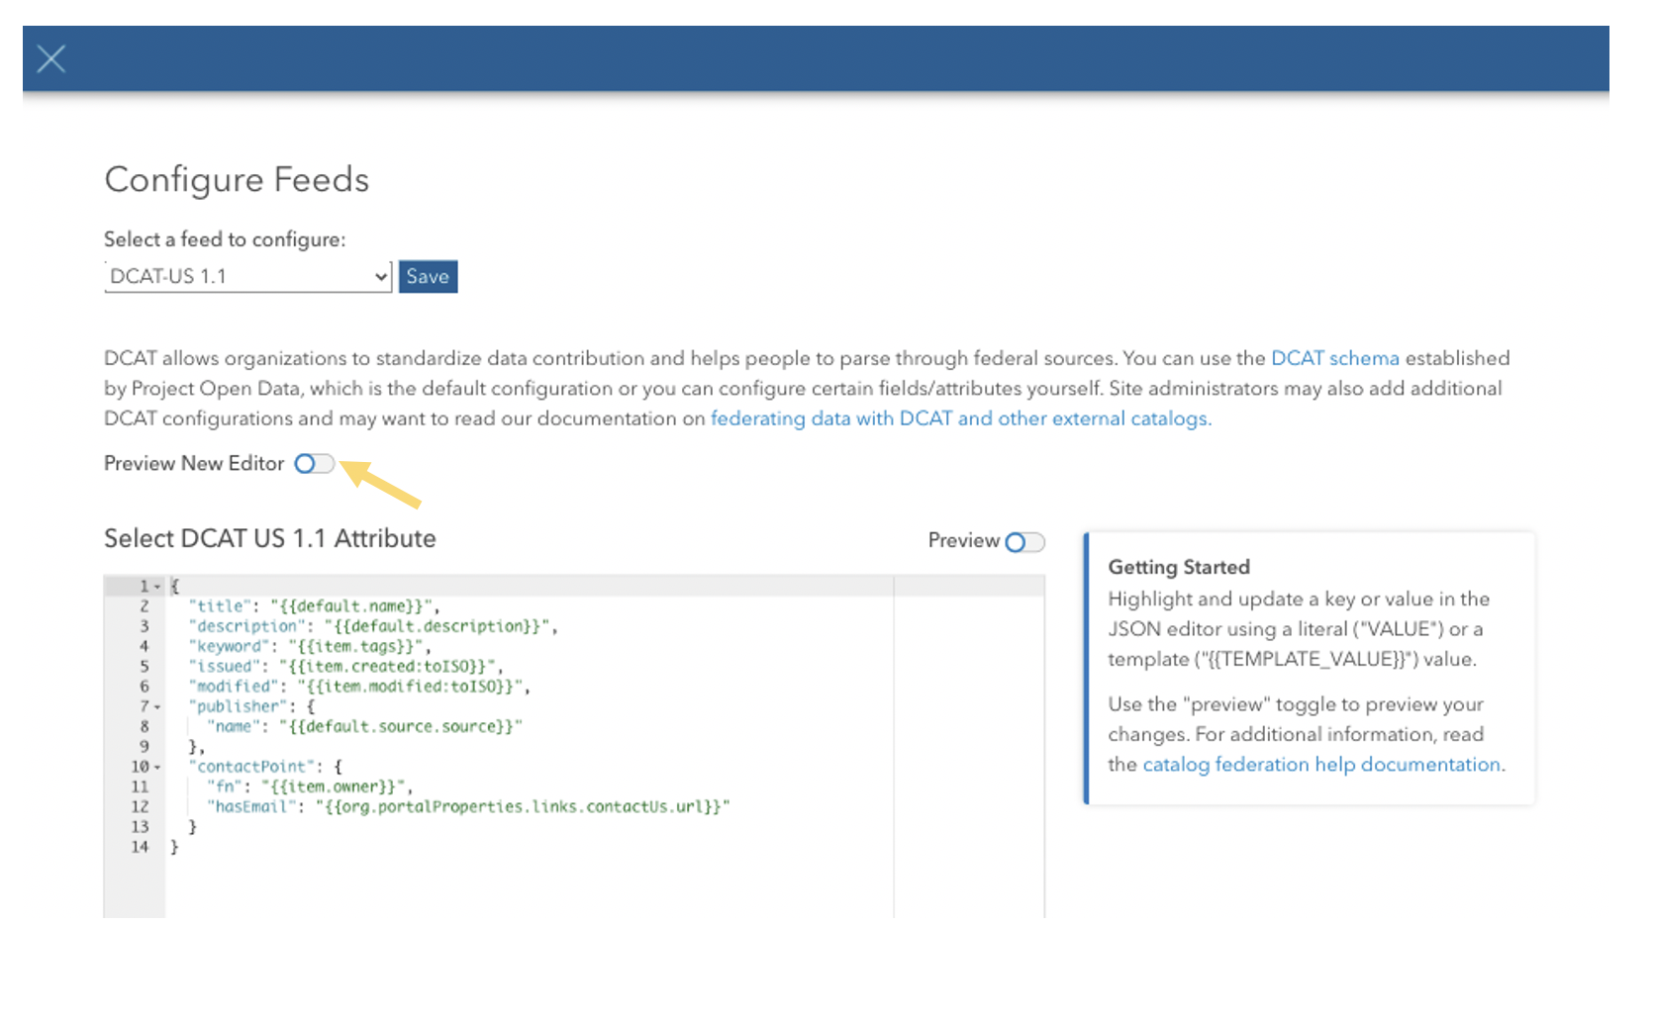Click the Save button

pyautogui.click(x=428, y=277)
